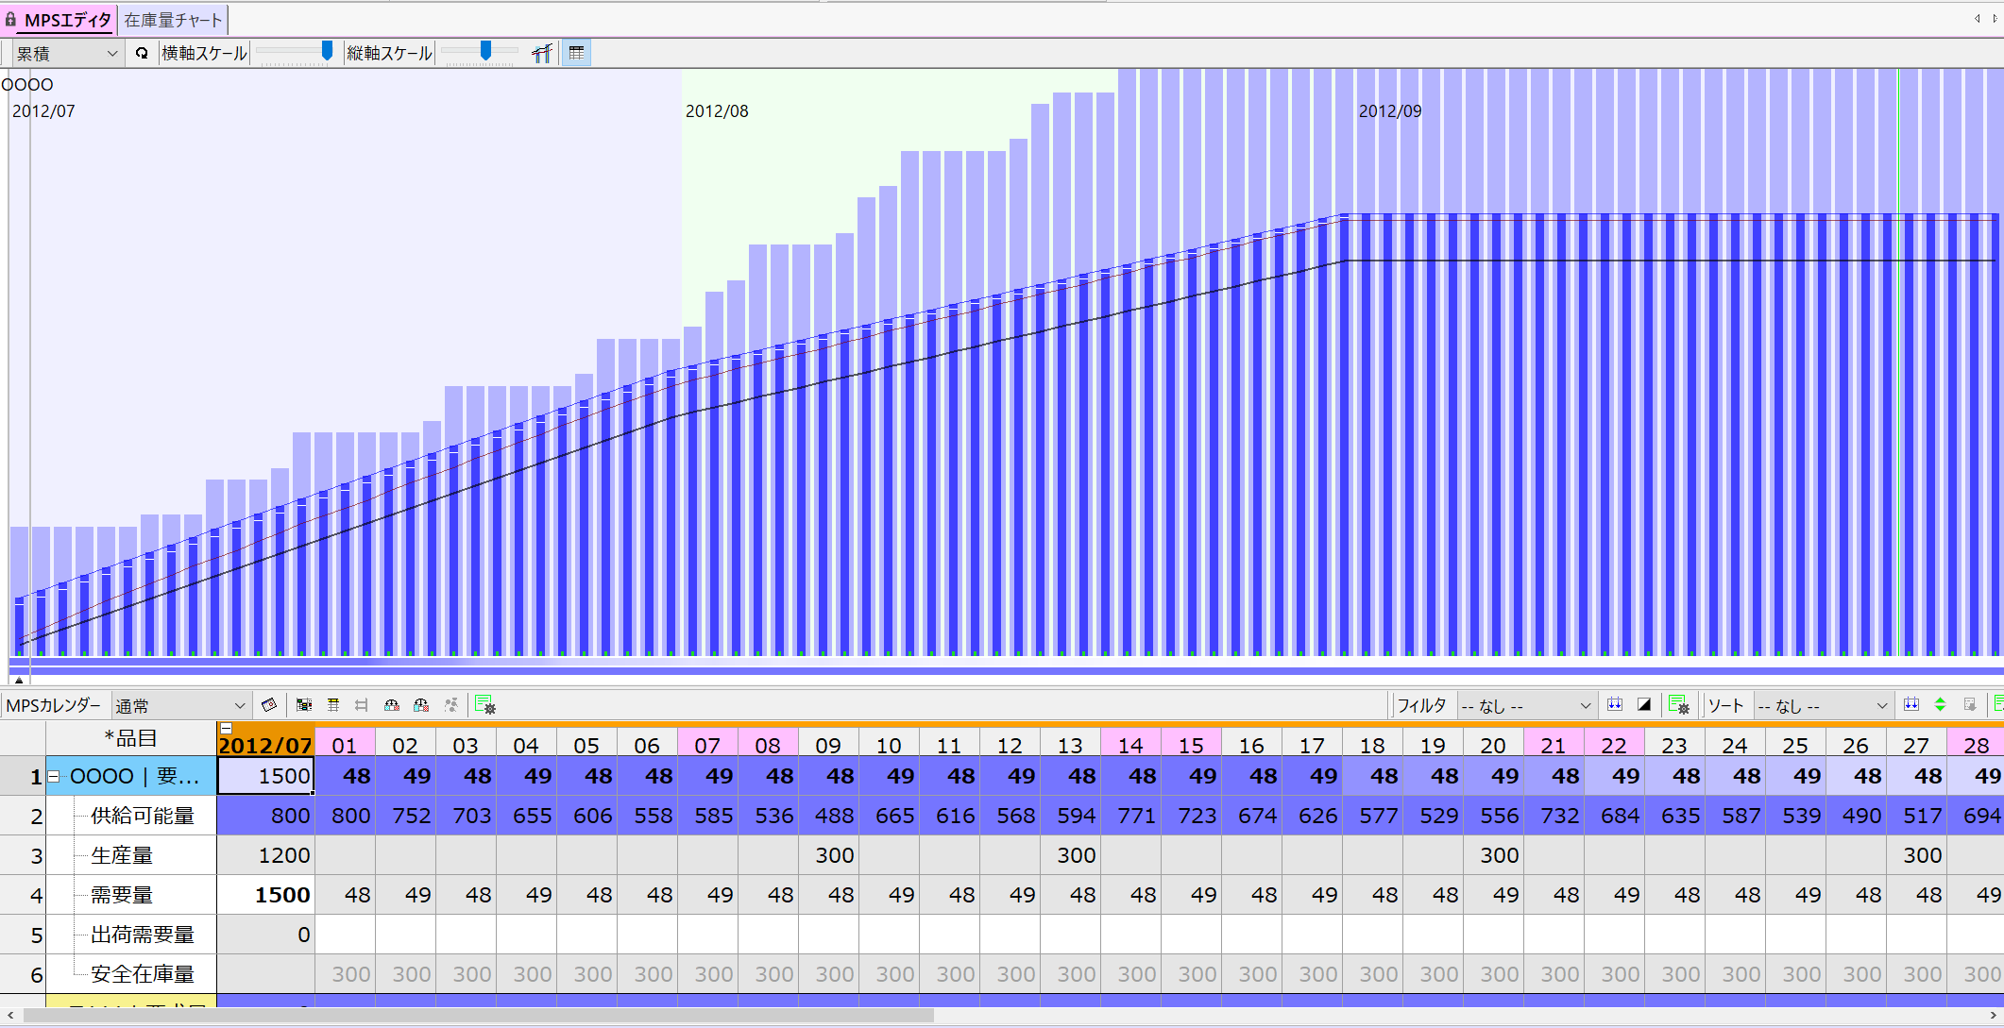Click 300 production cell under day 09

click(x=828, y=855)
